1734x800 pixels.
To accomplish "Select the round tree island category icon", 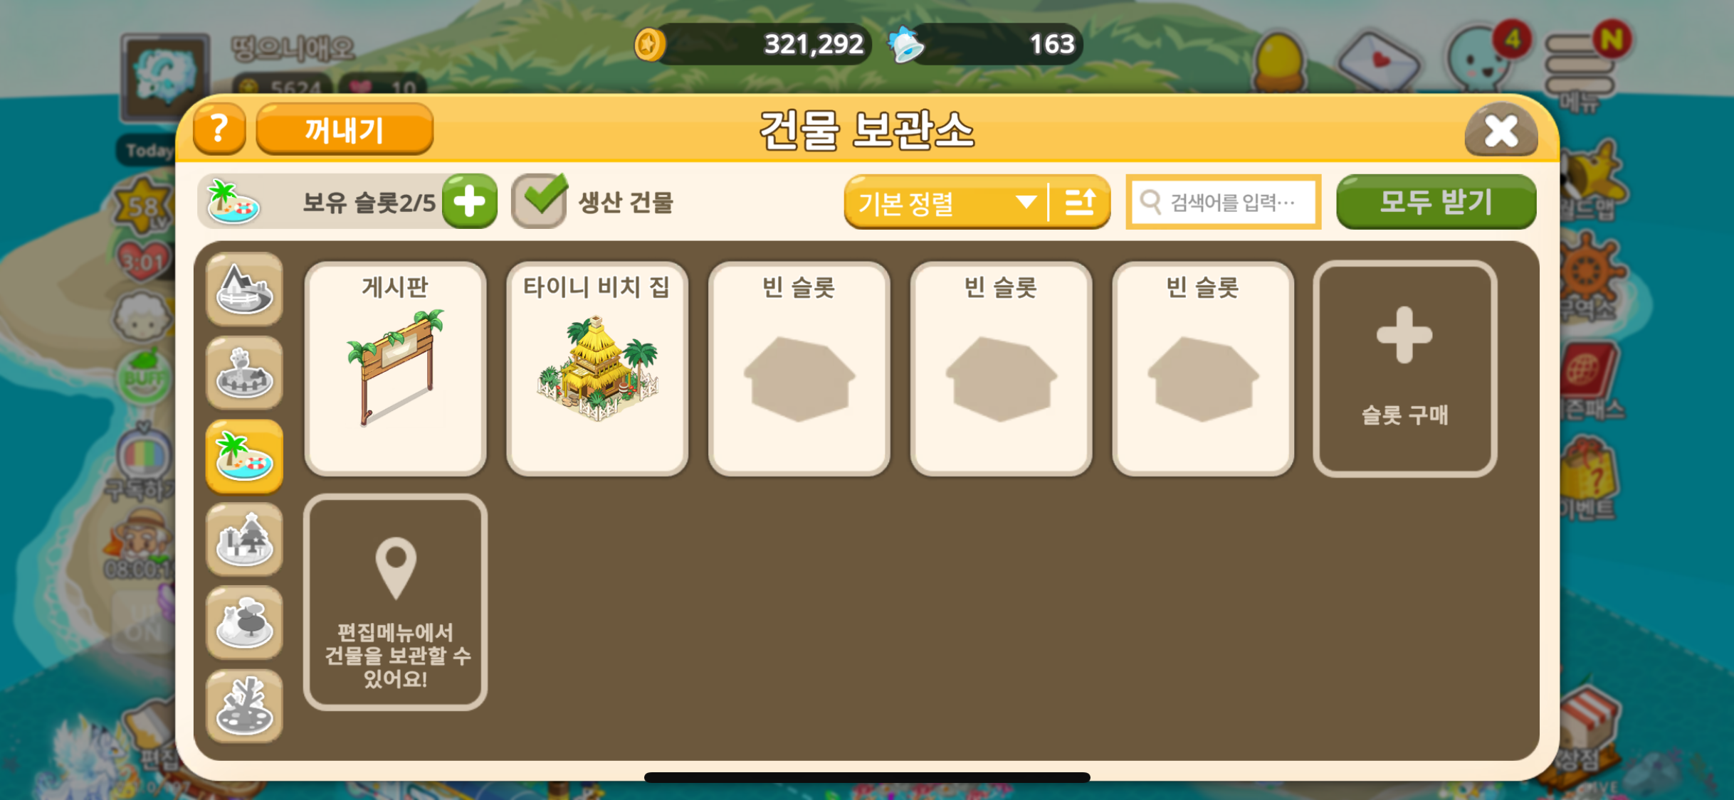I will tap(244, 624).
